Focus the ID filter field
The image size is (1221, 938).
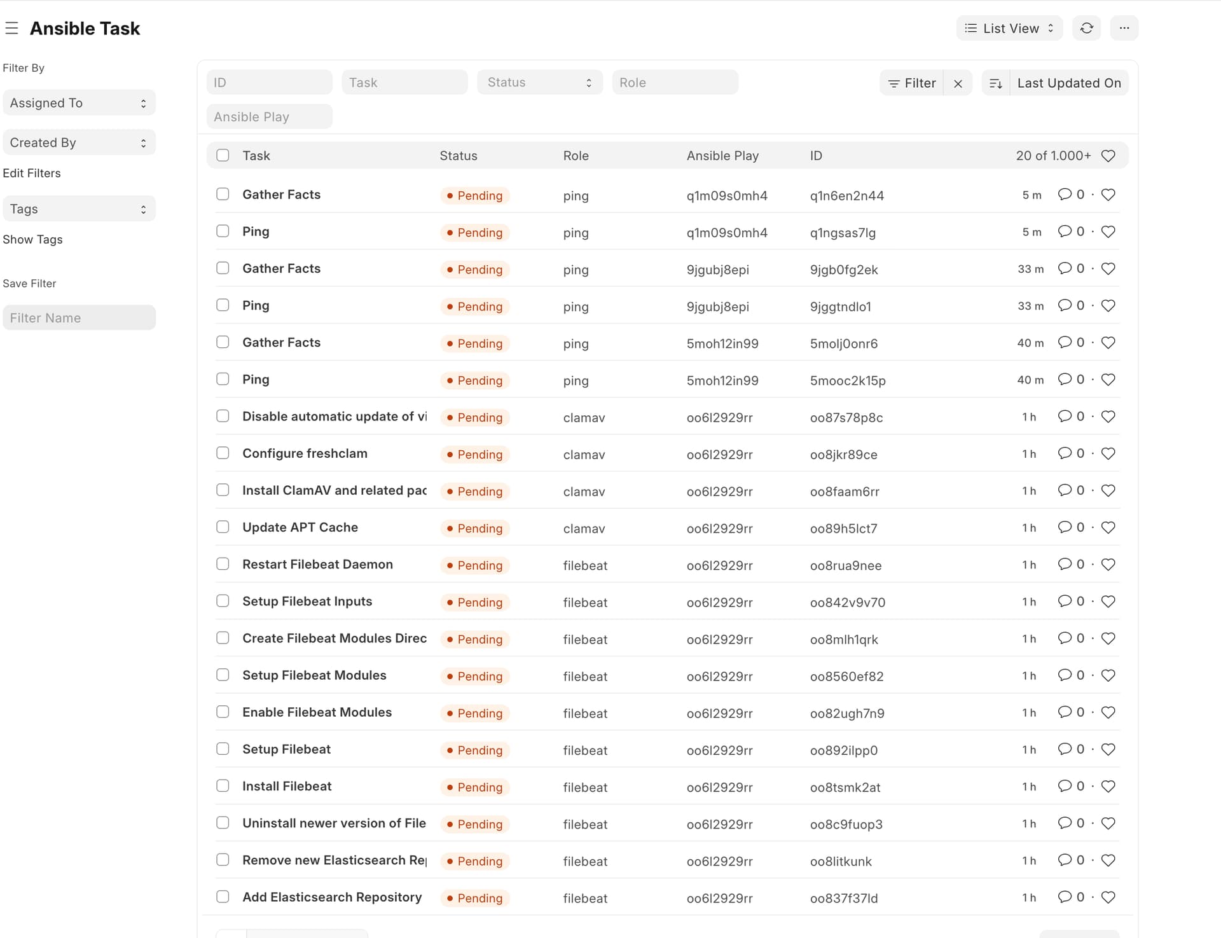[270, 83]
